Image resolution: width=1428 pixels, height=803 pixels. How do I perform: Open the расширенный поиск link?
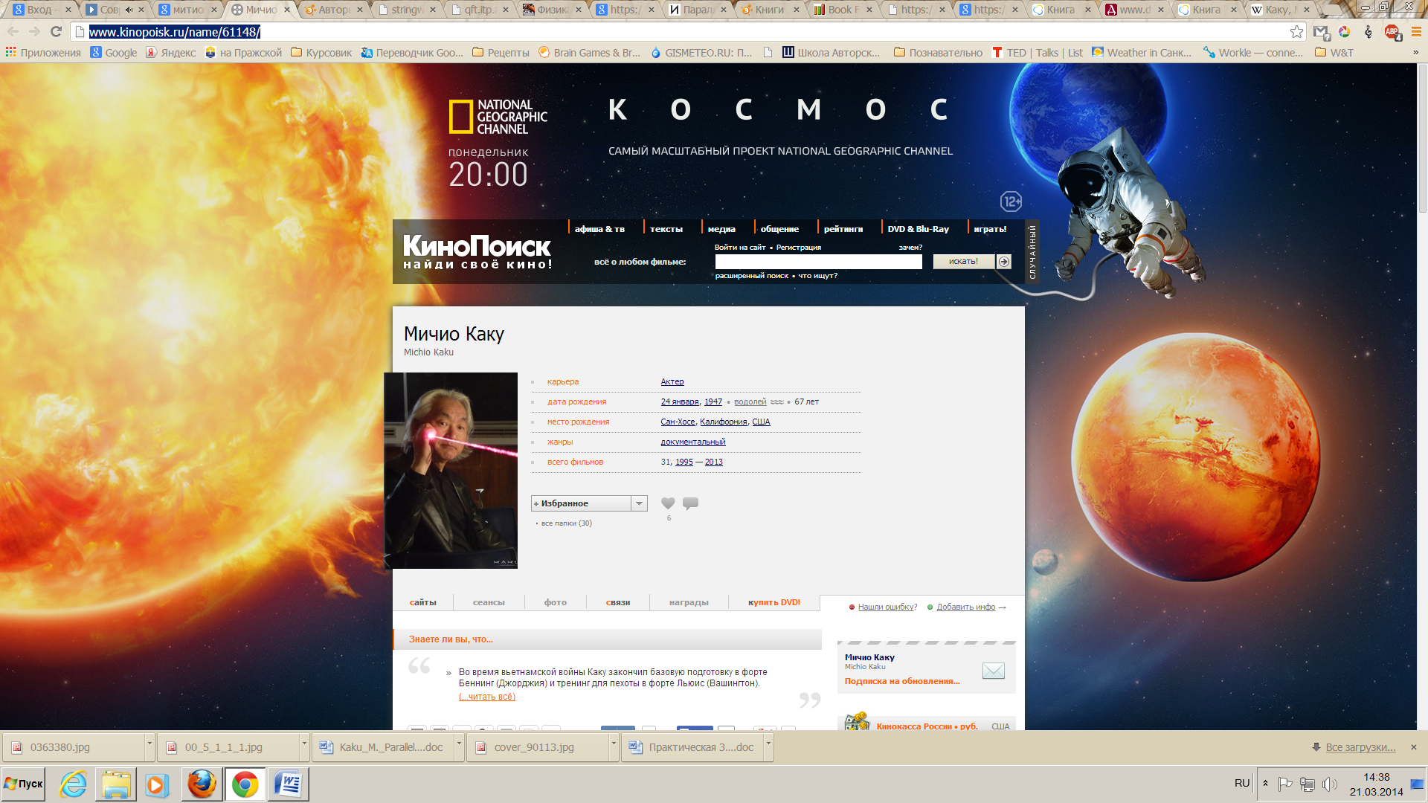tap(752, 275)
